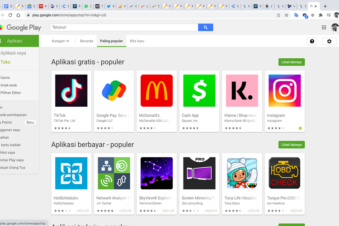
Task: Bookmark this page with star icon
Action: (x=287, y=15)
